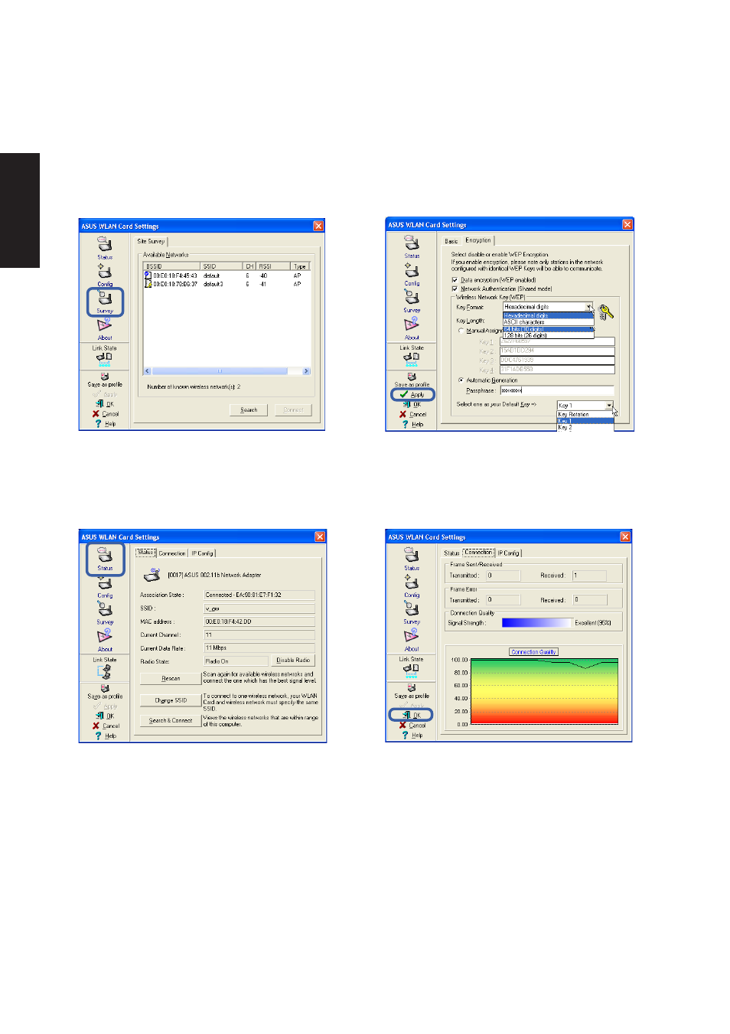Click right scroll arrow of Available Networks list
Viewport: 730px width, 1034px height.
click(x=306, y=371)
